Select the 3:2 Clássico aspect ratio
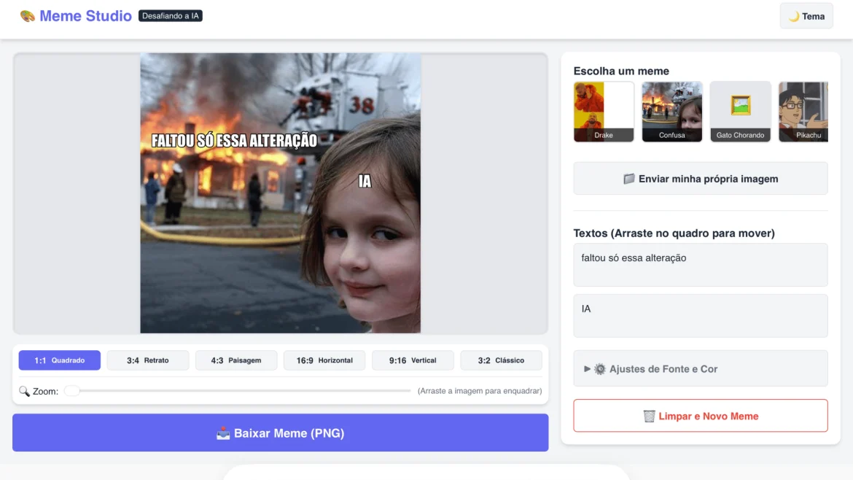 click(x=501, y=360)
